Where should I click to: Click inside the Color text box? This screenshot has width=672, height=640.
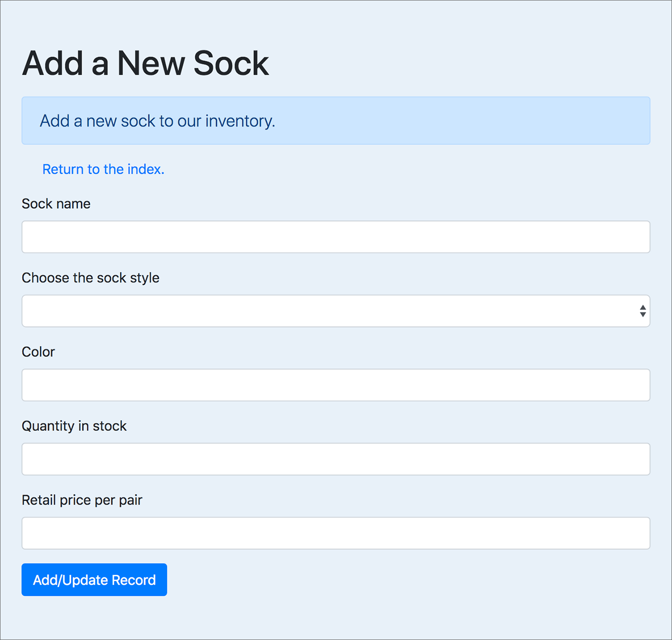(335, 385)
